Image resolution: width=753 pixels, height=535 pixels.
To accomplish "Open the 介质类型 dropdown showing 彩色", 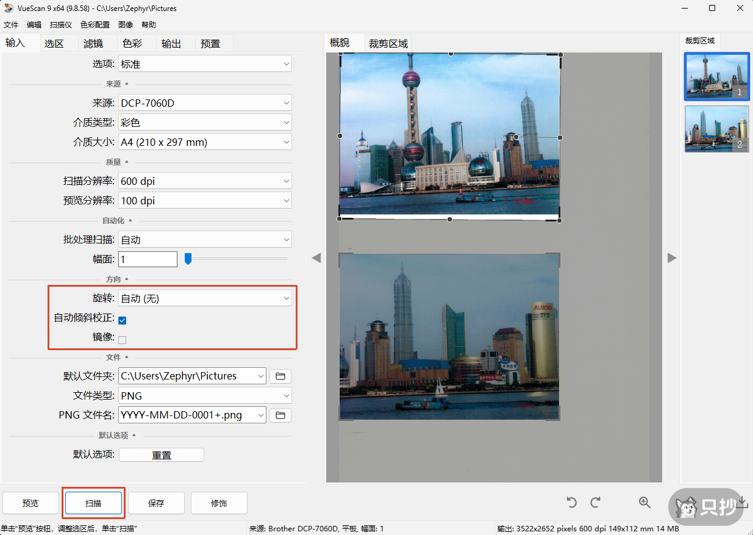I will tap(205, 123).
